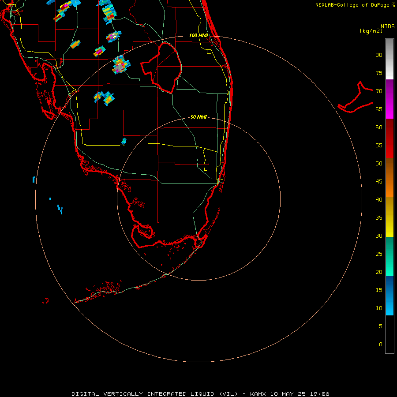
Task: Click the 20 value on the VIL scale
Action: 379,272
